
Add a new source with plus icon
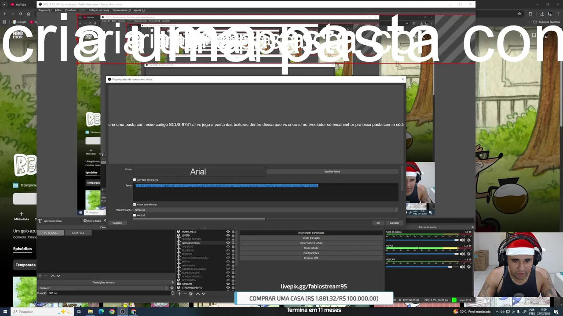pyautogui.click(x=179, y=294)
